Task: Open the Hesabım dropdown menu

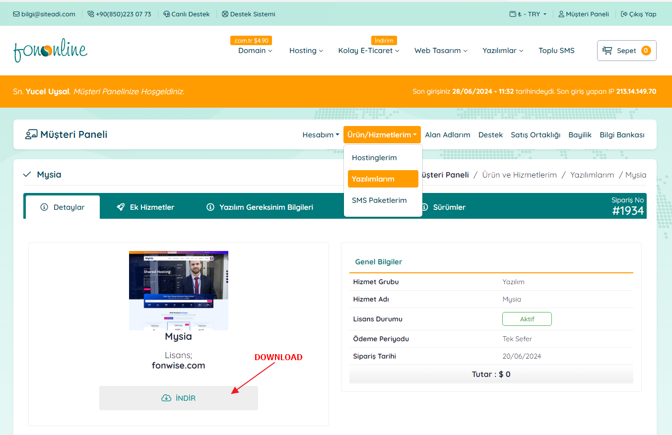Action: (x=321, y=135)
